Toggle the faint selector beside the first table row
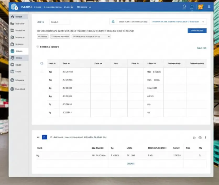This screenshot has width=219, height=185. (42, 72)
